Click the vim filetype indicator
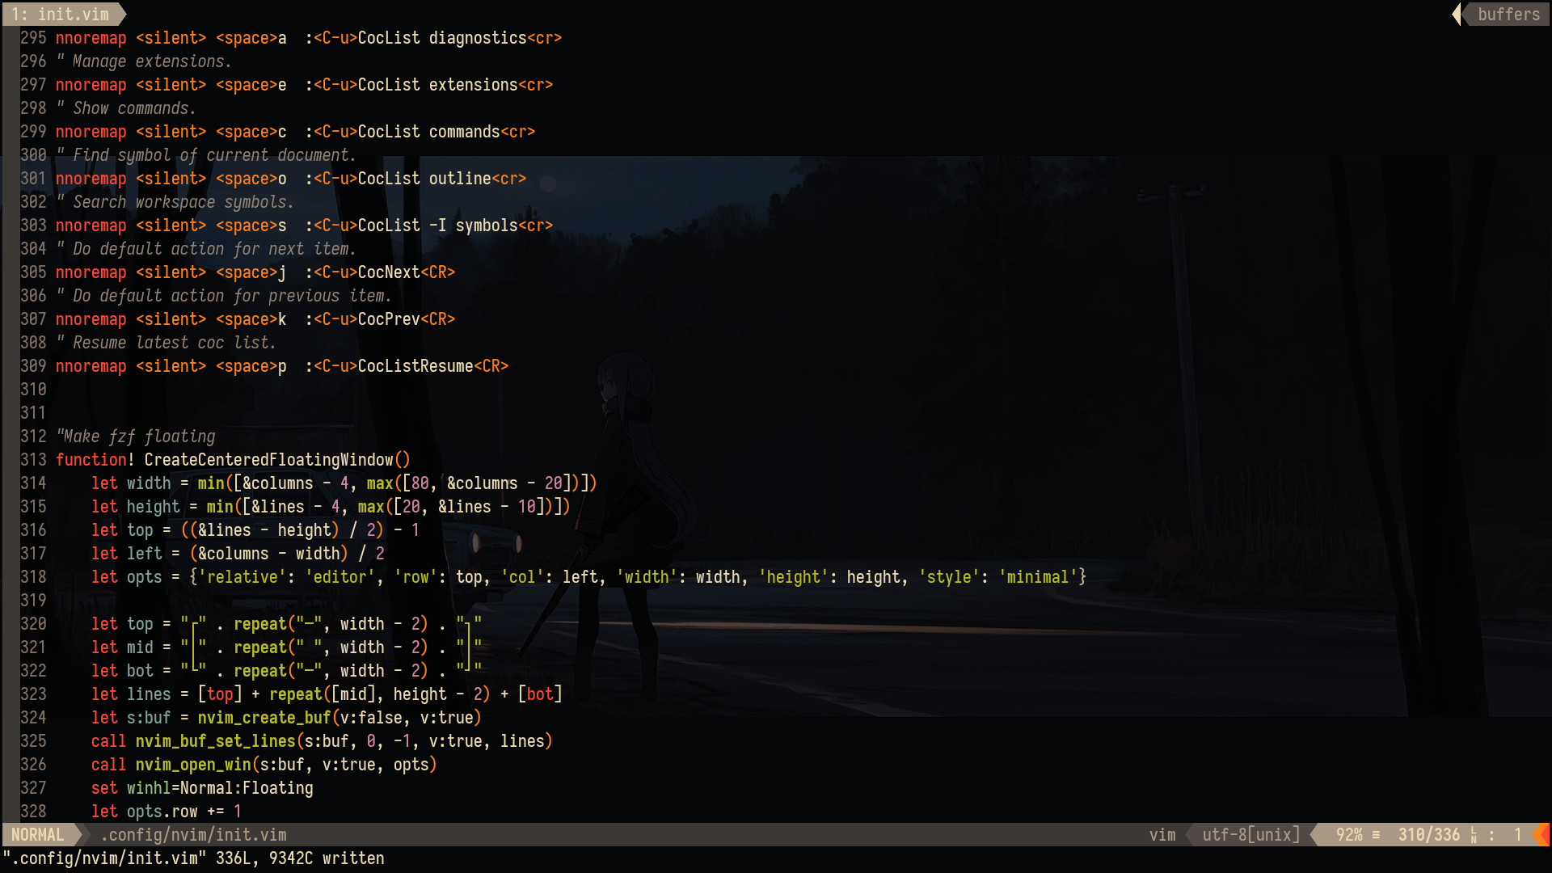 (1162, 834)
